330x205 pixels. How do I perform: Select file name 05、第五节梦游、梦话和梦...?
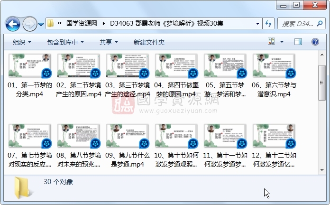[225, 90]
